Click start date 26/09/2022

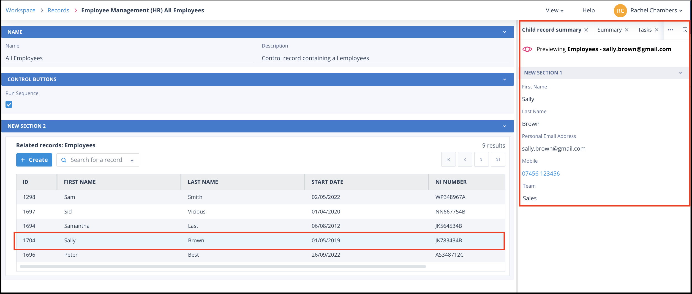click(326, 255)
